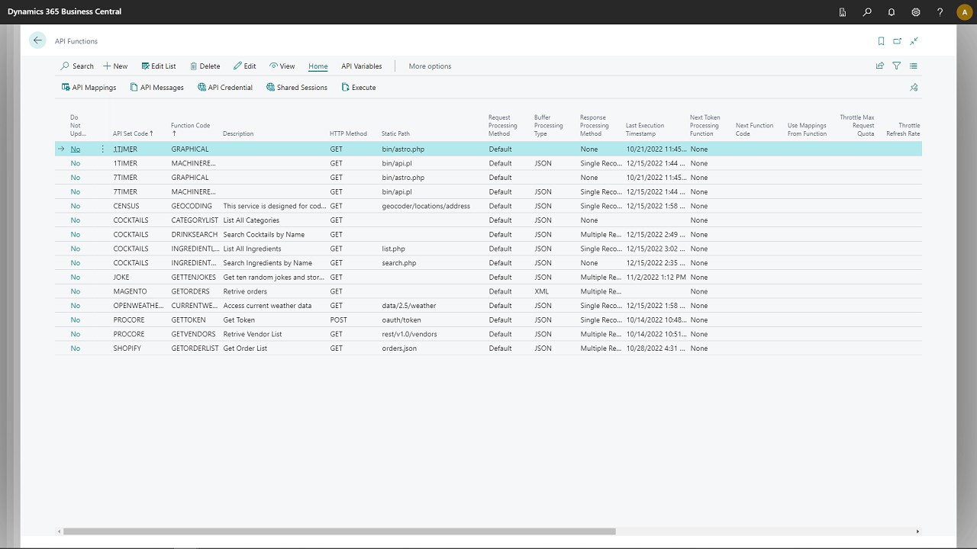The height and width of the screenshot is (549, 977).
Task: Click the data/2.5/weather static path cell
Action: tap(409, 306)
